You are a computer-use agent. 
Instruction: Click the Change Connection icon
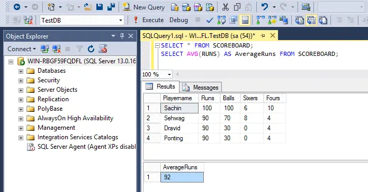[28, 21]
